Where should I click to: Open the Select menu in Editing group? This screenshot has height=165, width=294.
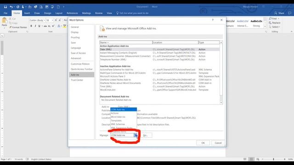tap(275, 27)
